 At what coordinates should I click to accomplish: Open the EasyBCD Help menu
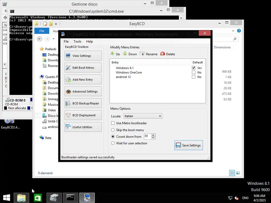tap(89, 41)
